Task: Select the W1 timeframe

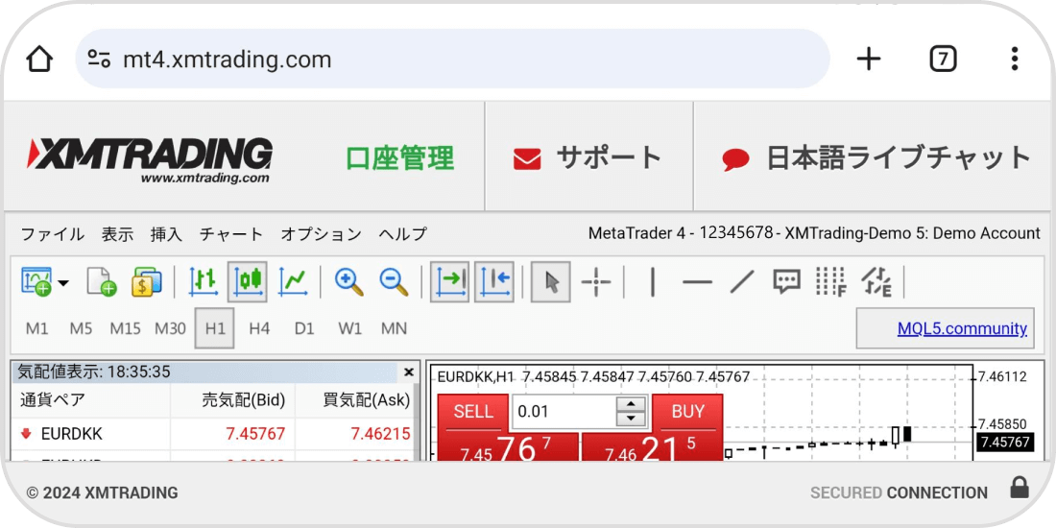Action: coord(349,328)
